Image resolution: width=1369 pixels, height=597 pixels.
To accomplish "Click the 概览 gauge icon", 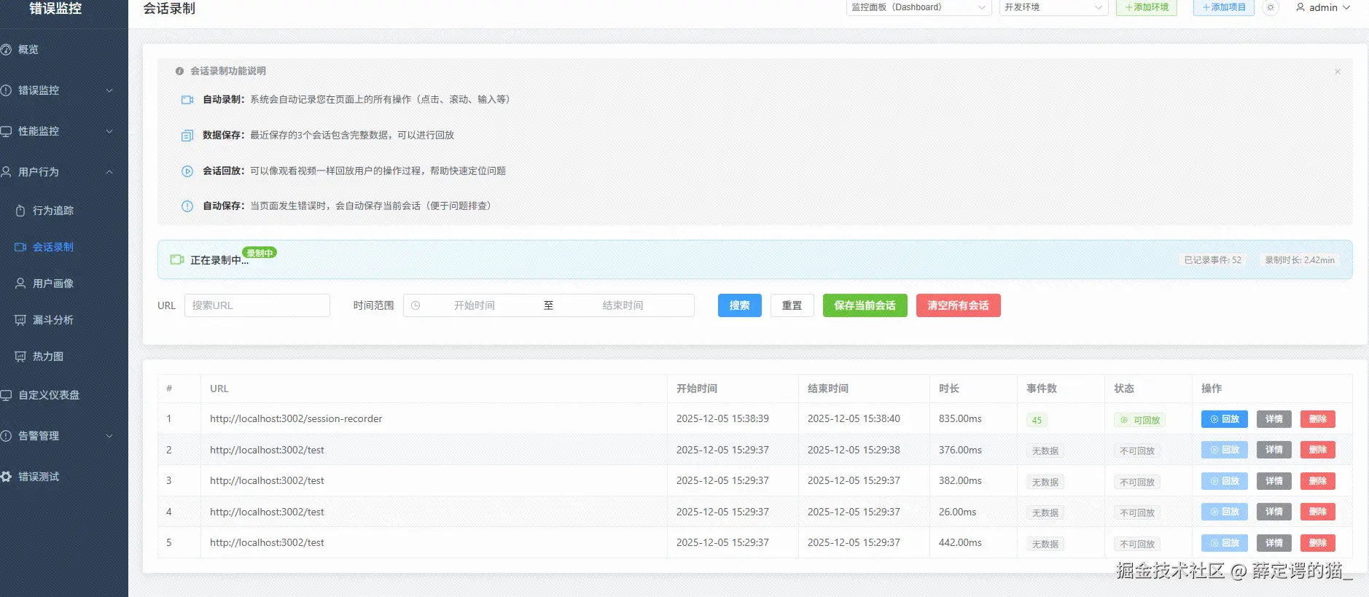I will tap(6, 50).
